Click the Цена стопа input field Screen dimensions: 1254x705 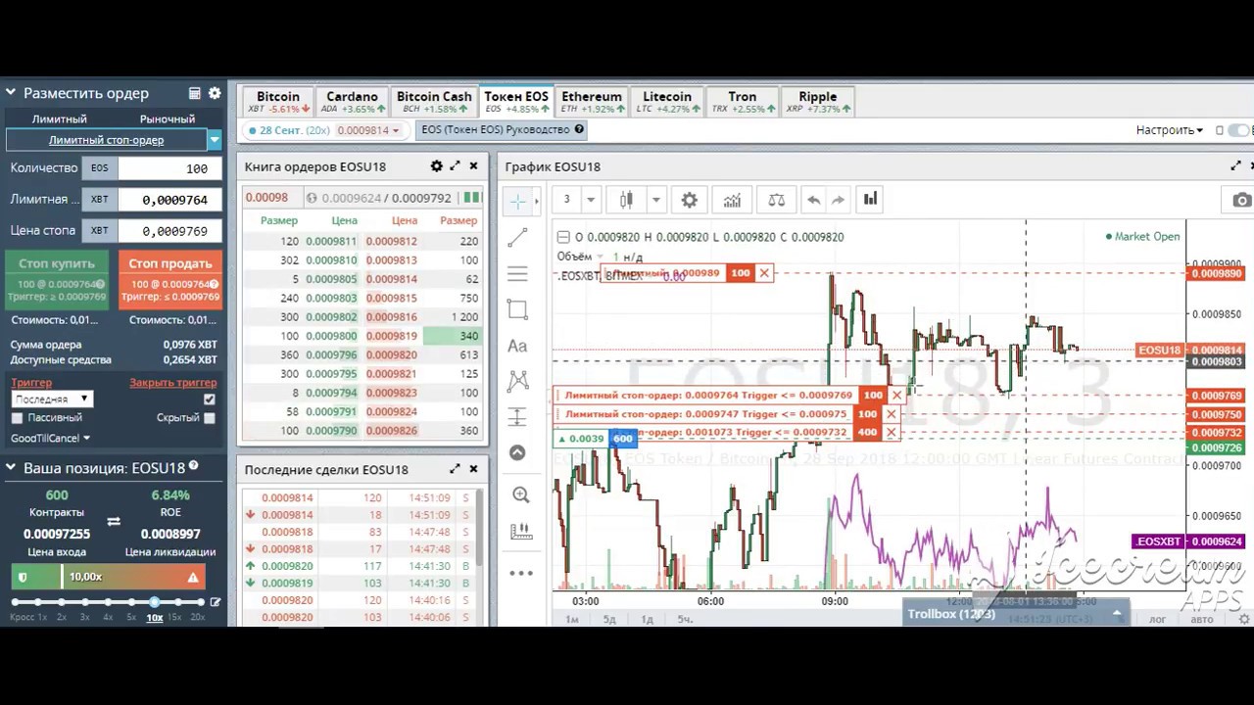[169, 231]
